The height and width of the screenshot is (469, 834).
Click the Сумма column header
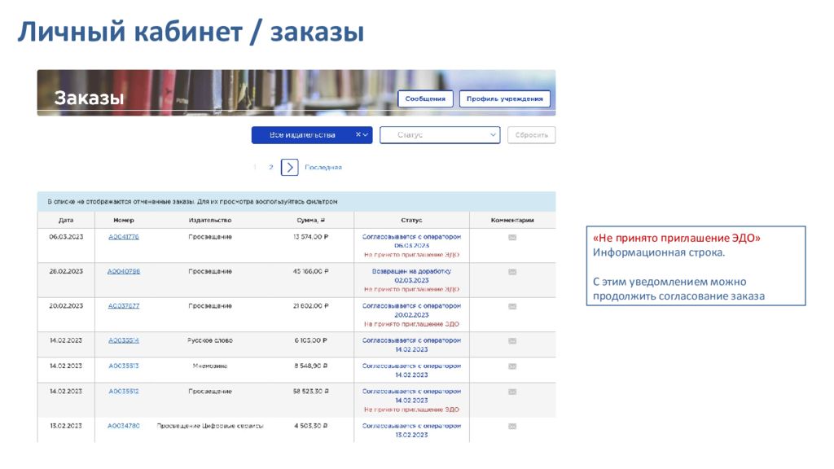pyautogui.click(x=310, y=220)
